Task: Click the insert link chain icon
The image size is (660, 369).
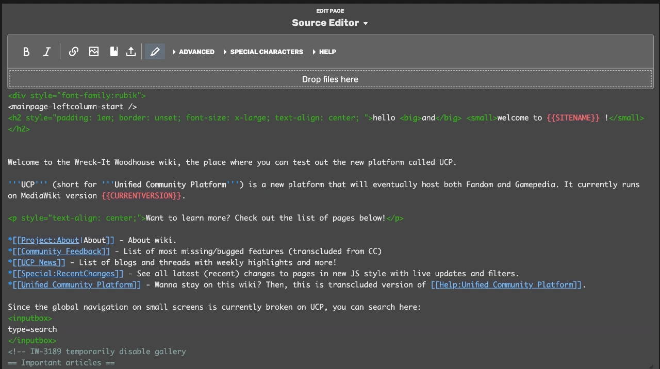Action: [x=74, y=52]
